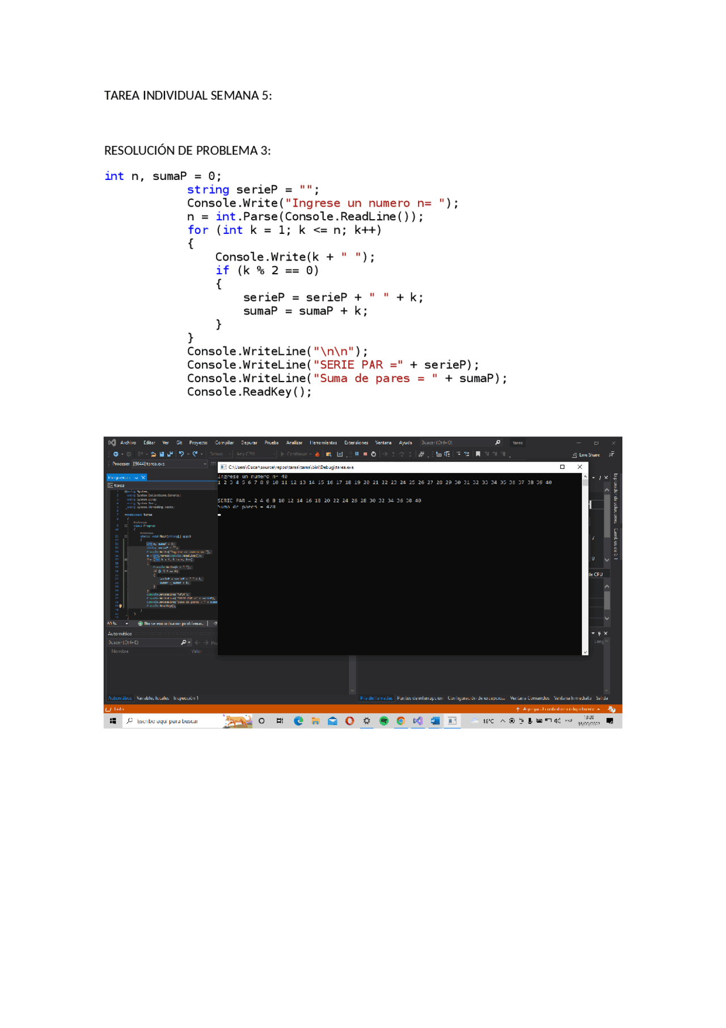Switch to Puntos de interrupción tab
Screen dimensions: 726x1028
(x=420, y=698)
